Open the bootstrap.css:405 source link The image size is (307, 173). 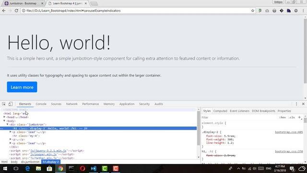tap(289, 132)
